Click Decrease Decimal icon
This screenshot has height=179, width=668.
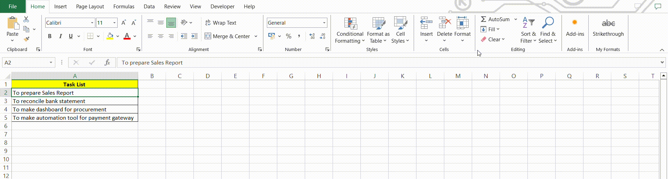tap(323, 36)
